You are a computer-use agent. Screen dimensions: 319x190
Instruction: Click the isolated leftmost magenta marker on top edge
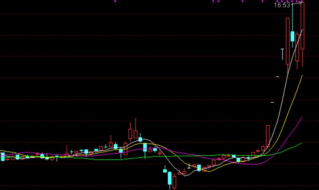(115, 1)
